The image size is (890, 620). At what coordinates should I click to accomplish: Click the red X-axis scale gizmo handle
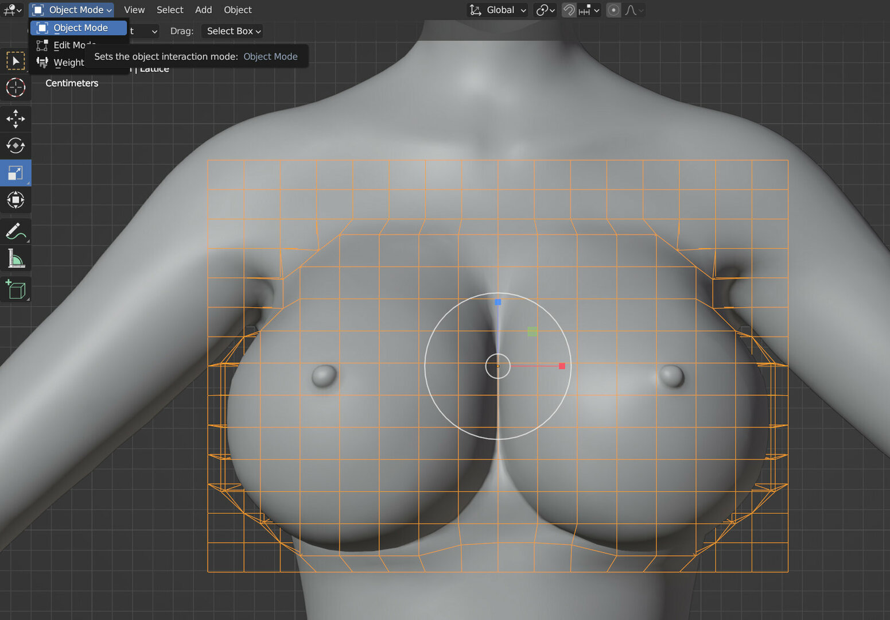(562, 366)
